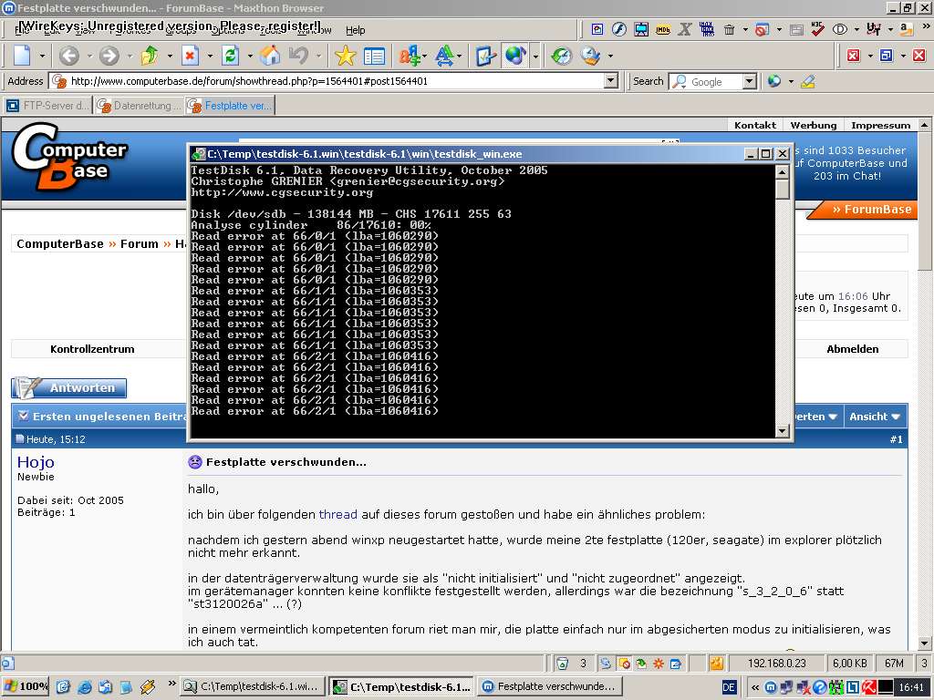Image resolution: width=934 pixels, height=700 pixels.
Task: Click the IMDb plugin icon
Action: (663, 29)
